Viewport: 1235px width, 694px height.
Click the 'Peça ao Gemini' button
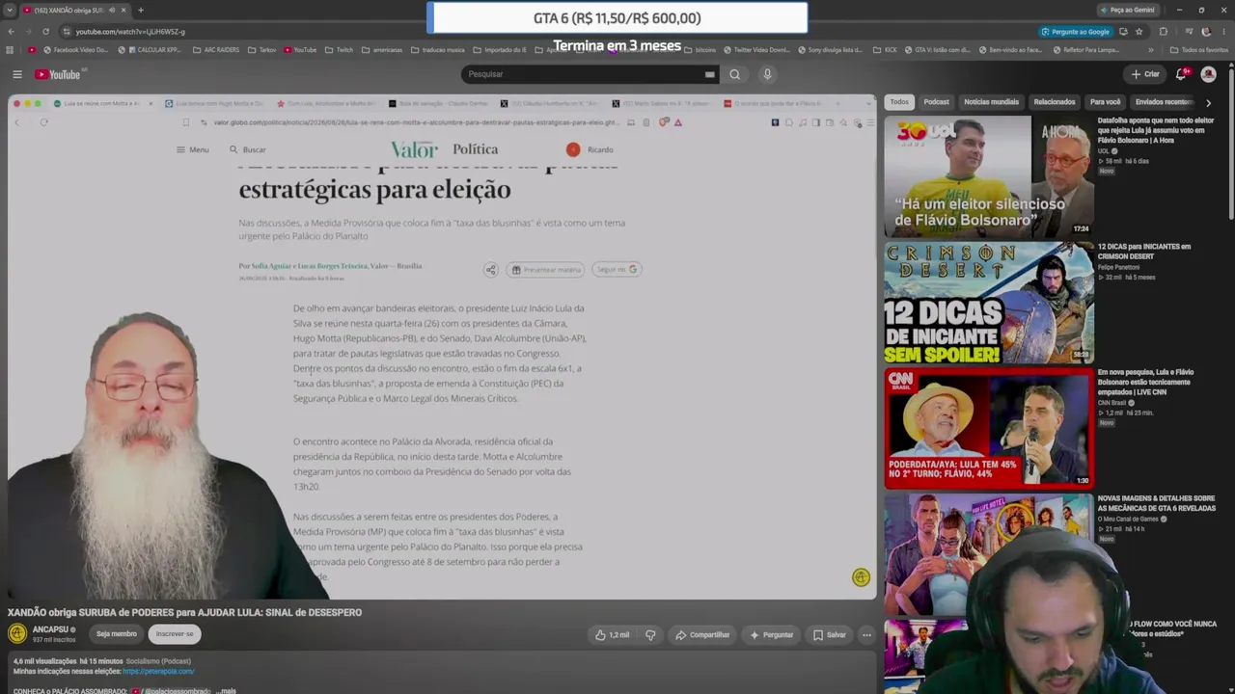click(1127, 11)
